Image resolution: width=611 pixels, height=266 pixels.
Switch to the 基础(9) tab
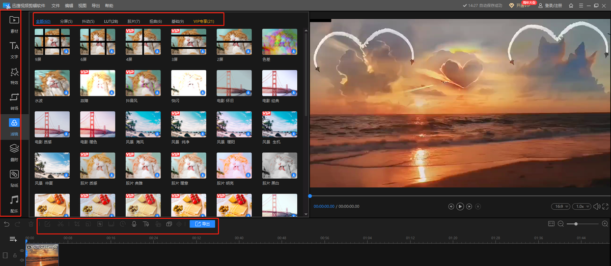178,21
